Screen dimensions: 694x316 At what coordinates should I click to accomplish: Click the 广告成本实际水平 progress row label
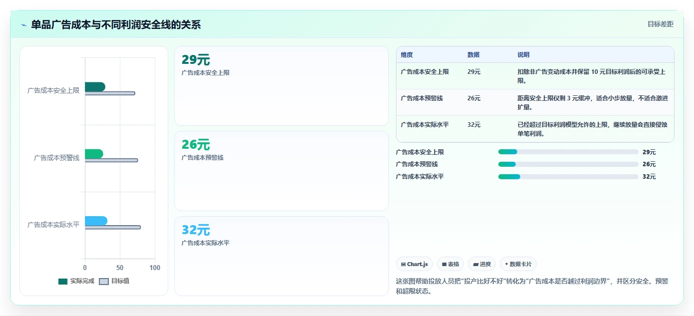point(420,177)
